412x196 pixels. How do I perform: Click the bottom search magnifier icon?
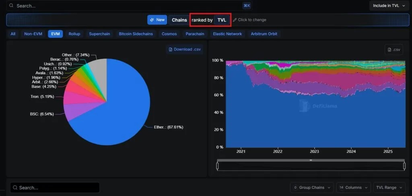tap(15, 188)
